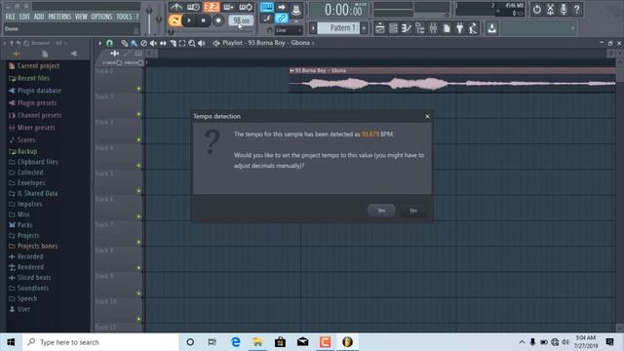Viewport: 624px width, 351px height.
Task: Select the playlist Draw pencil tool
Action: point(125,43)
